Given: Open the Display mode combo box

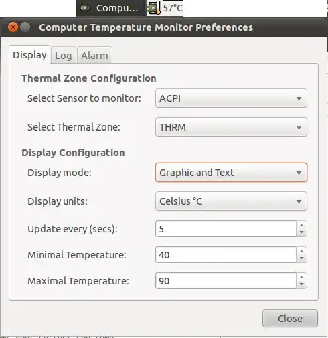Looking at the screenshot, I should pyautogui.click(x=231, y=173).
